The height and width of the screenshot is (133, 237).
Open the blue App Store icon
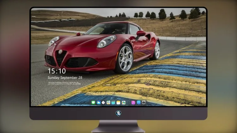pyautogui.click(x=139, y=102)
